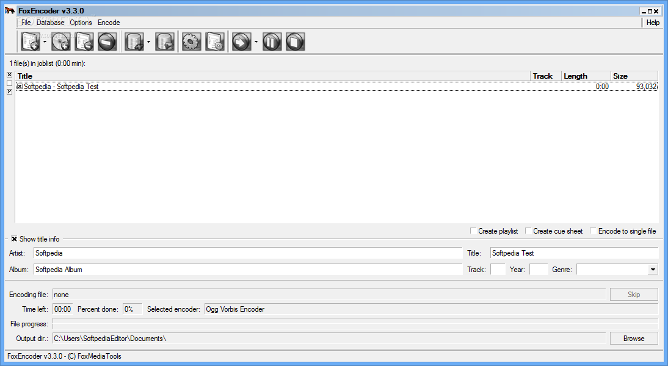Viewport: 668px width, 366px height.
Task: Sort by the Size column header
Action: [x=634, y=76]
